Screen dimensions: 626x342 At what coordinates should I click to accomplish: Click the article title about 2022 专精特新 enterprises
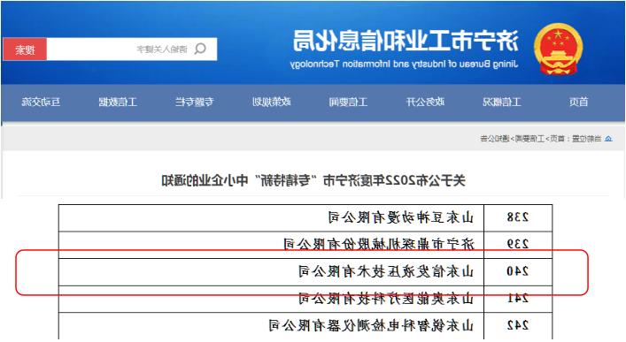(x=313, y=180)
